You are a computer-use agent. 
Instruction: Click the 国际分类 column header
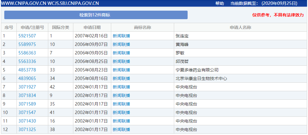tap(61, 27)
